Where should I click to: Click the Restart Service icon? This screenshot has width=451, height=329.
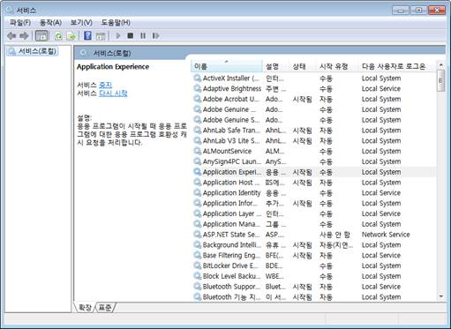[x=155, y=36]
